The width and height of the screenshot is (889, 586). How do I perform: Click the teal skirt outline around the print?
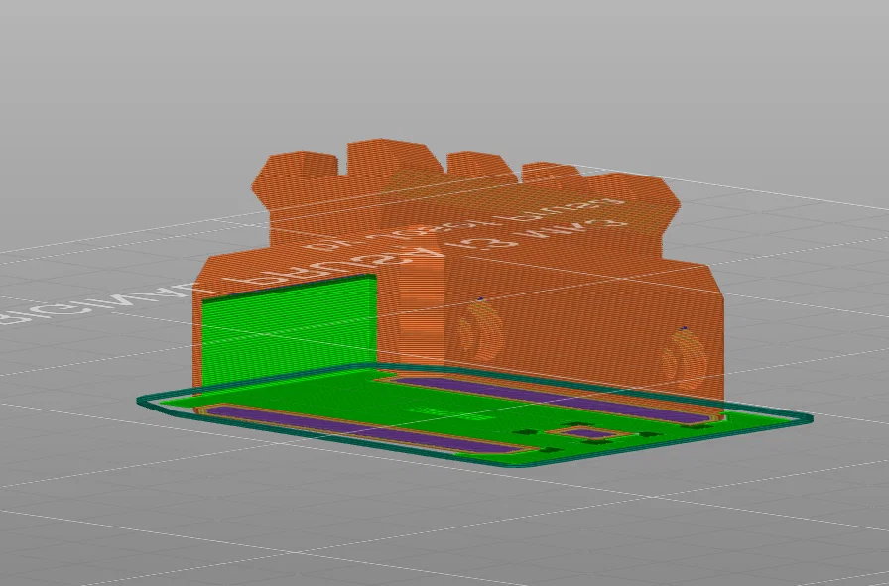point(475,415)
